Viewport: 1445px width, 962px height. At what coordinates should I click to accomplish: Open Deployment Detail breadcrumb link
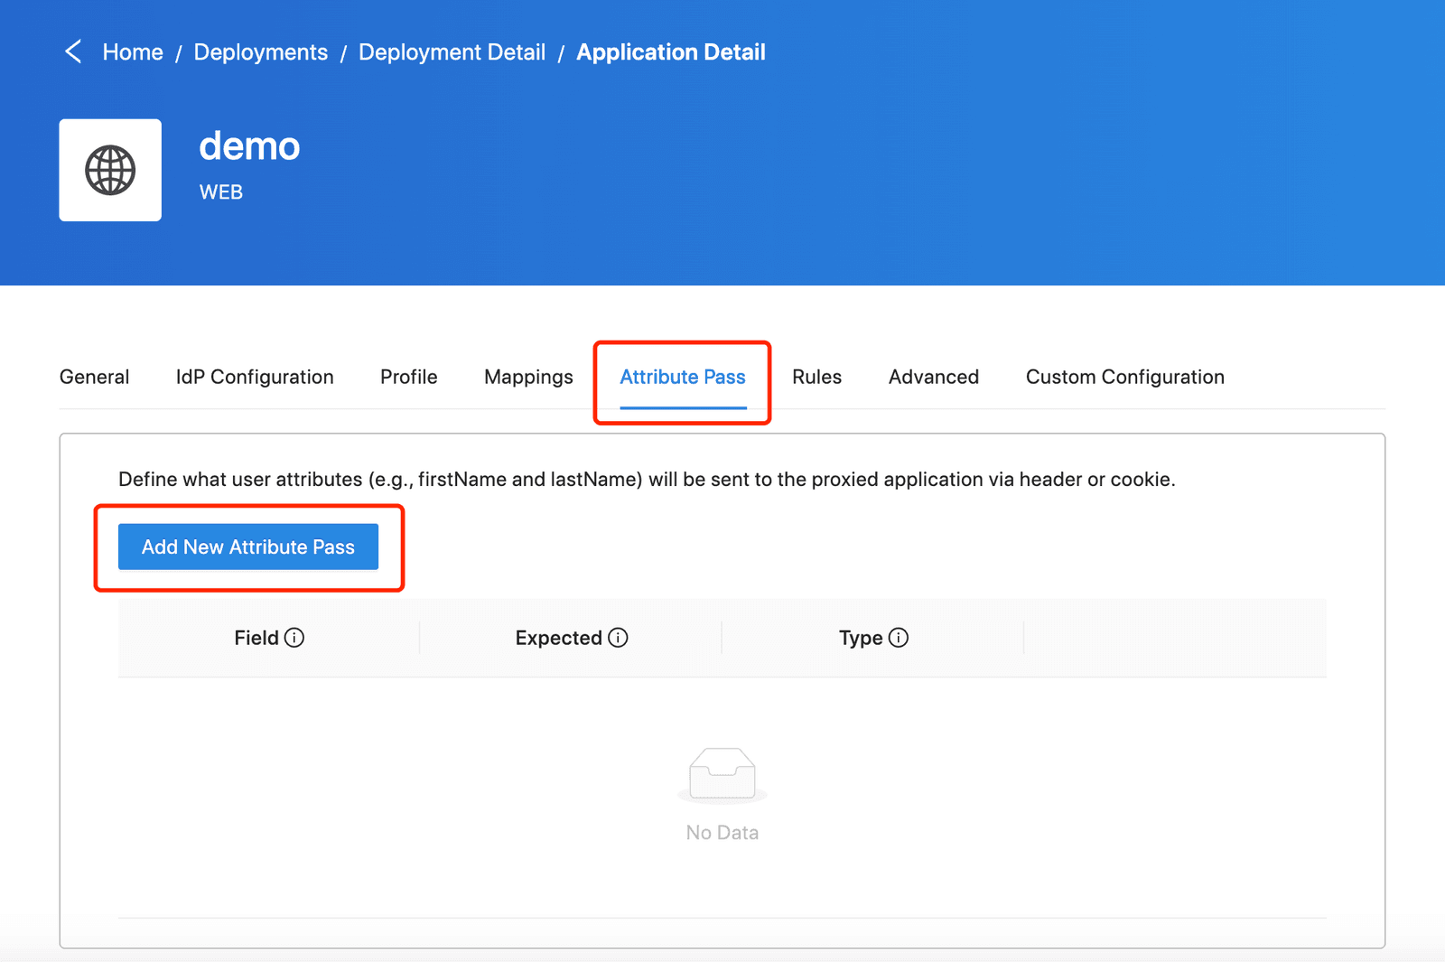452,52
